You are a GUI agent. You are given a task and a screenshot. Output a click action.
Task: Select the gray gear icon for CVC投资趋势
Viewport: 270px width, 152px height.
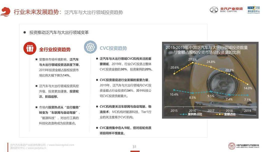point(90,47)
